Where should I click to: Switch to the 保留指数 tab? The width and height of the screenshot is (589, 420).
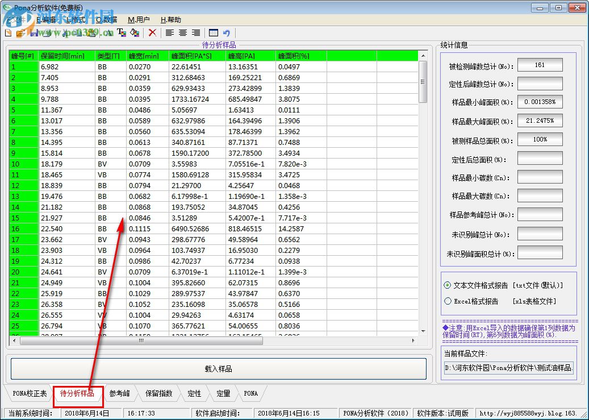coord(158,393)
